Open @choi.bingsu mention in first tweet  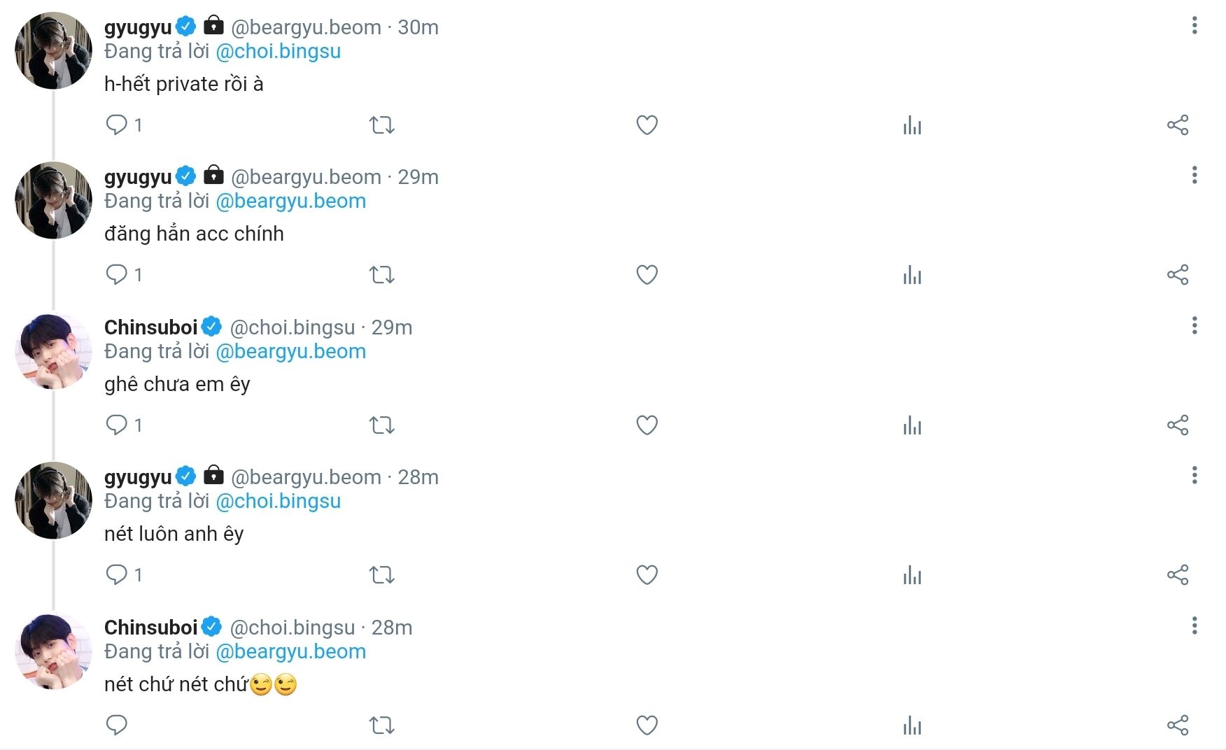pyautogui.click(x=279, y=51)
